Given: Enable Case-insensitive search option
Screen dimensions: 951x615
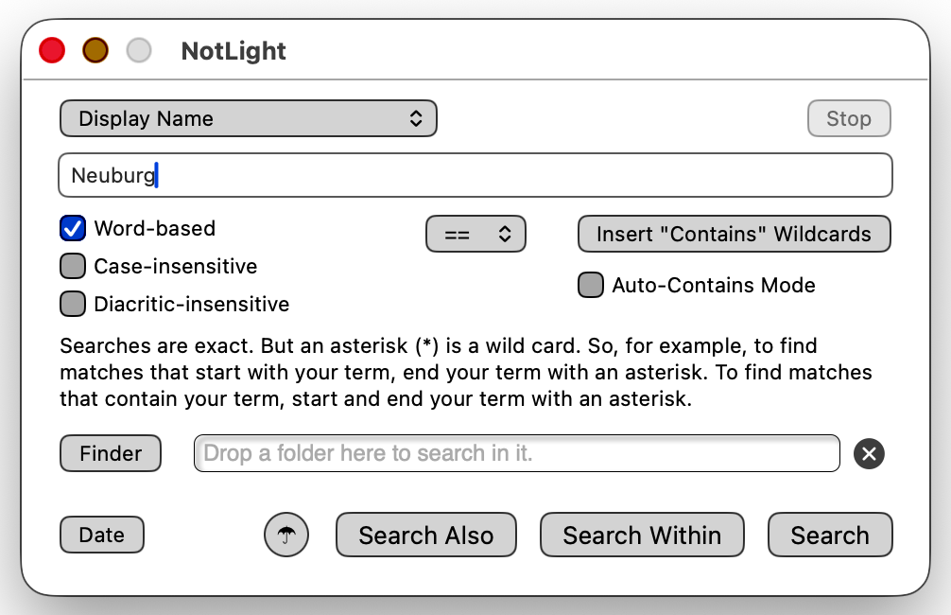Looking at the screenshot, I should tap(73, 266).
